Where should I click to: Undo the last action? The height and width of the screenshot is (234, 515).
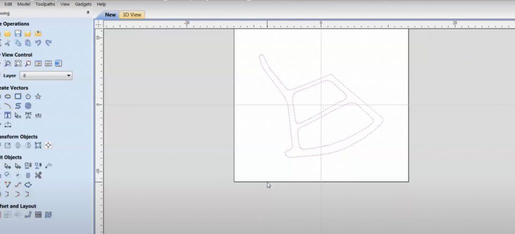[x=38, y=43]
